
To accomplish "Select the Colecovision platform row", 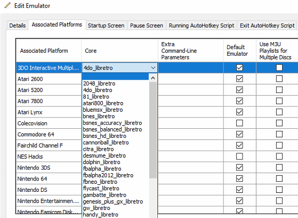I will pyautogui.click(x=49, y=123).
